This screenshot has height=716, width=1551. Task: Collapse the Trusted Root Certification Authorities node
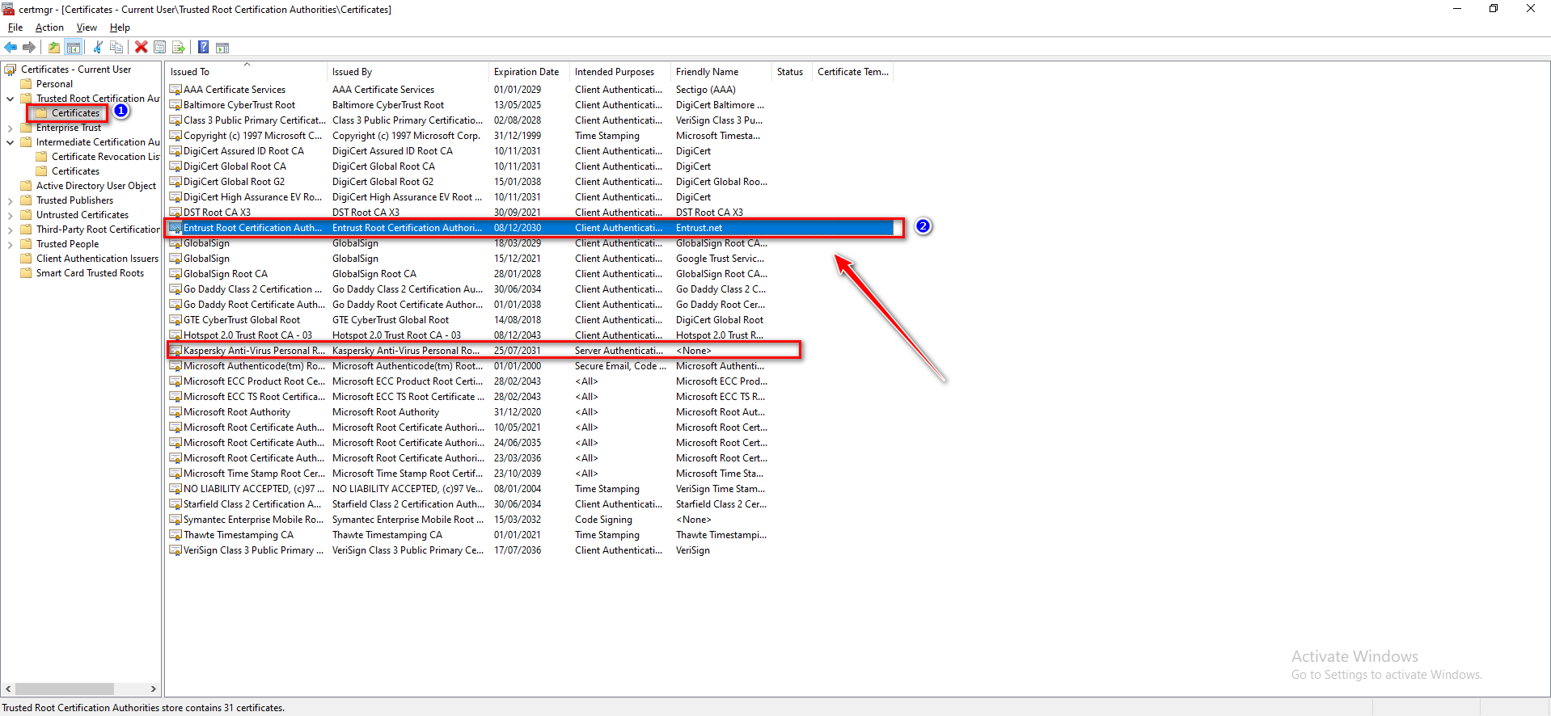coord(10,99)
